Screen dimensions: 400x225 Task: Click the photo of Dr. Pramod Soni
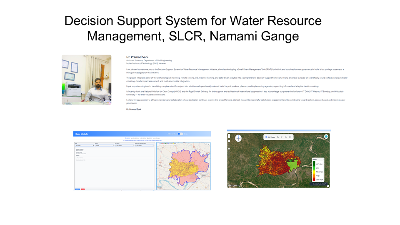pyautogui.click(x=87, y=80)
